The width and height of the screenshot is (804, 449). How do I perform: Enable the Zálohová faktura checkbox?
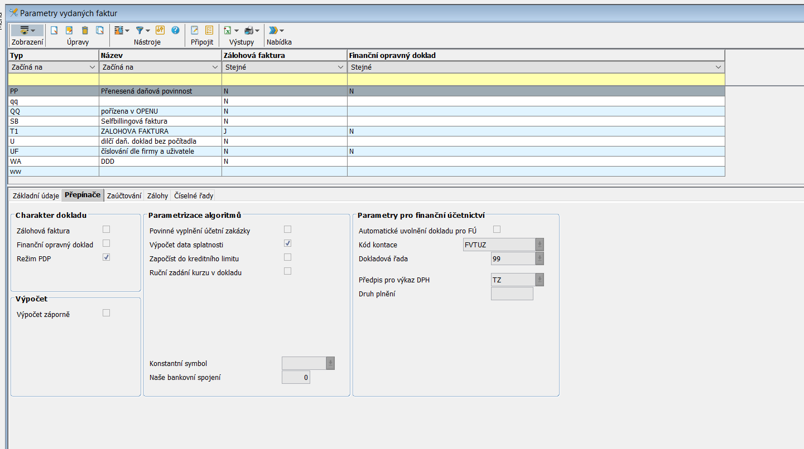[106, 229]
